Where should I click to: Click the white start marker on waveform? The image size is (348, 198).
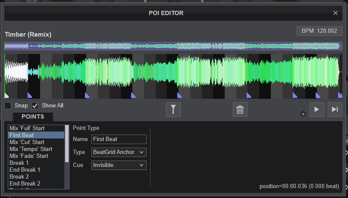click(x=6, y=95)
